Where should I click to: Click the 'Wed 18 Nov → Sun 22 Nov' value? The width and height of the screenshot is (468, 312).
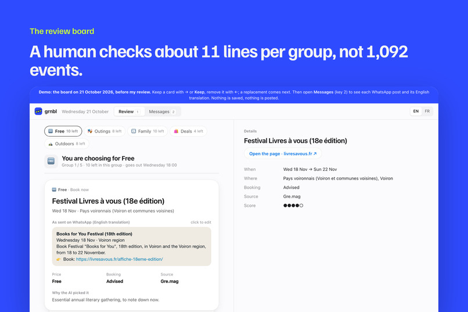[310, 169]
